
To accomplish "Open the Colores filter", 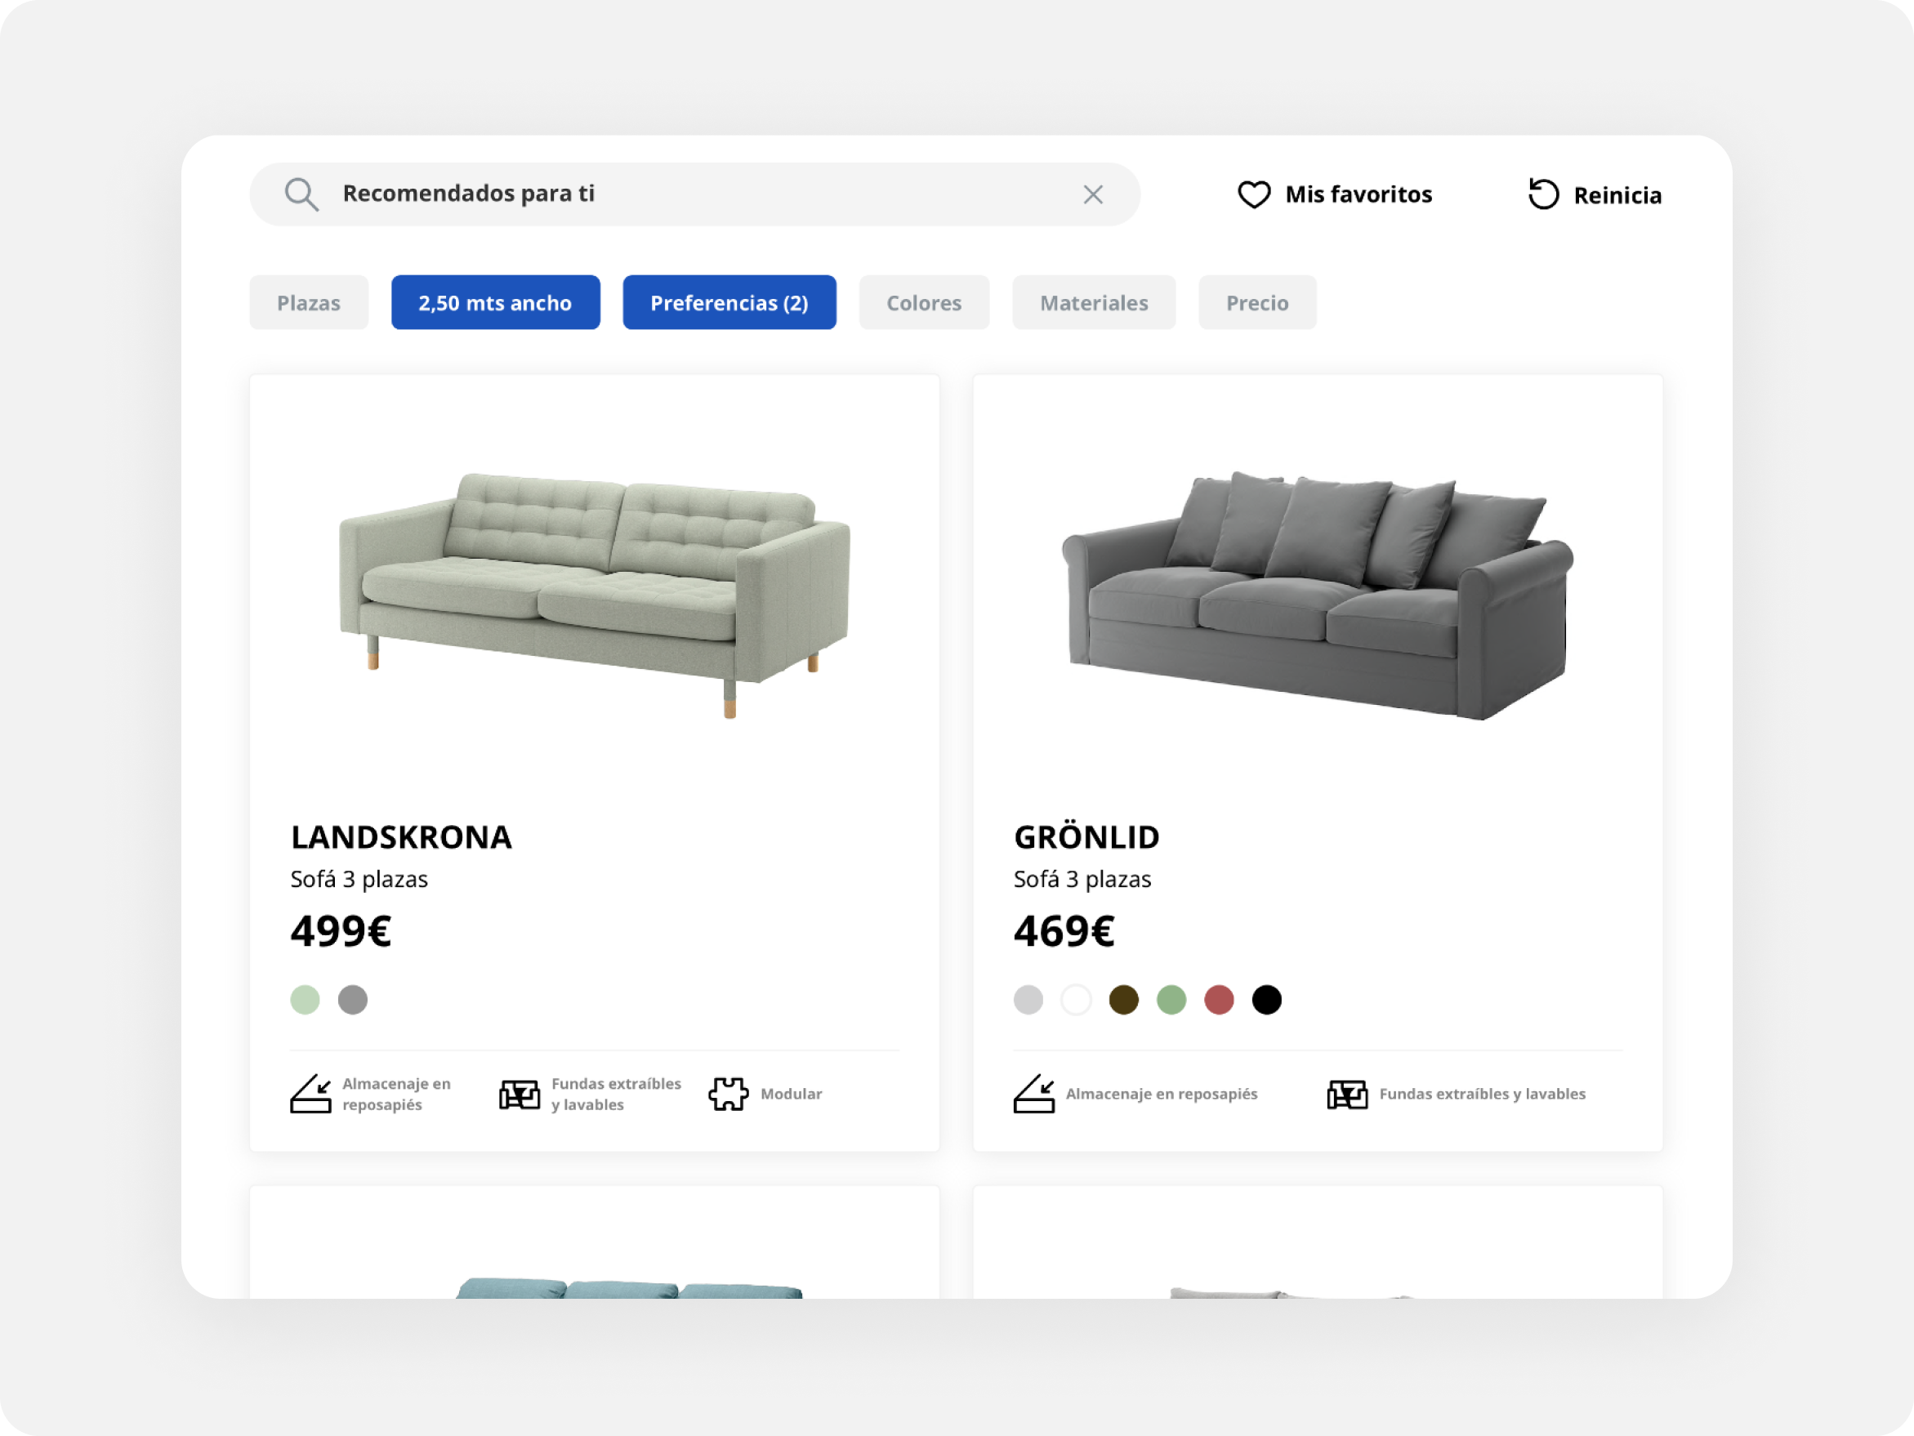I will point(924,303).
